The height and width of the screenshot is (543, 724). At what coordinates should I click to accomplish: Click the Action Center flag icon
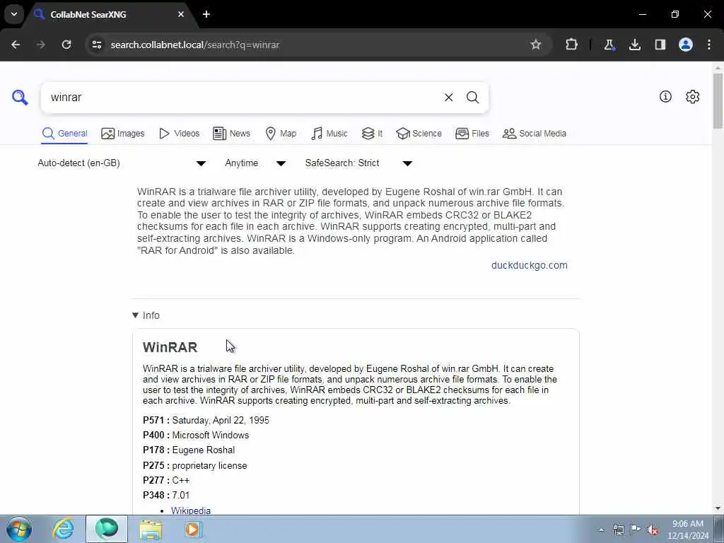tap(636, 530)
